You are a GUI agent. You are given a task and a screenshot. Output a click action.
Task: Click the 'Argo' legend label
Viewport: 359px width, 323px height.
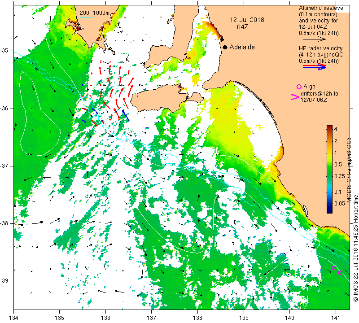click(309, 87)
